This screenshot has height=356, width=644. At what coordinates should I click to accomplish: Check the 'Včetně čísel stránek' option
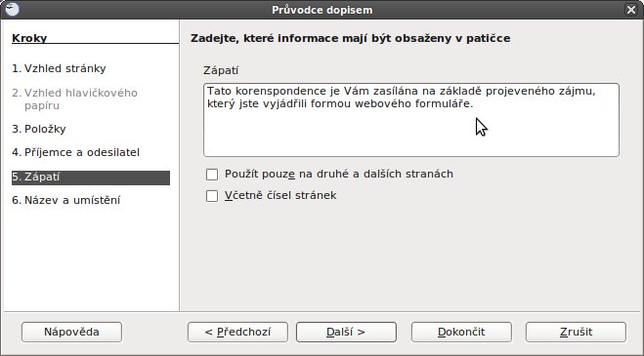[212, 196]
